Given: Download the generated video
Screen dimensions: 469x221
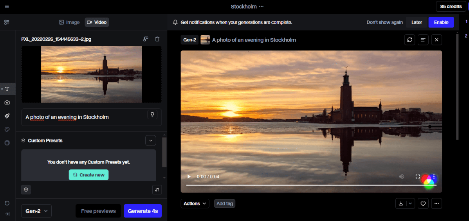Looking at the screenshot, I should click(401, 203).
